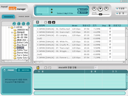Start playback with the play button
This screenshot has height=96, width=128.
[100, 9]
